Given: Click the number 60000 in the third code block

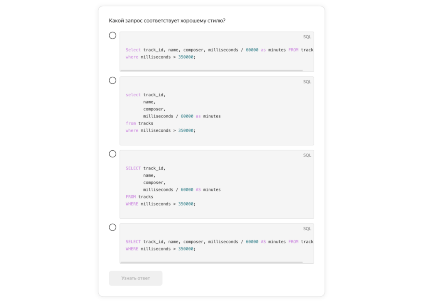Looking at the screenshot, I should point(187,190).
